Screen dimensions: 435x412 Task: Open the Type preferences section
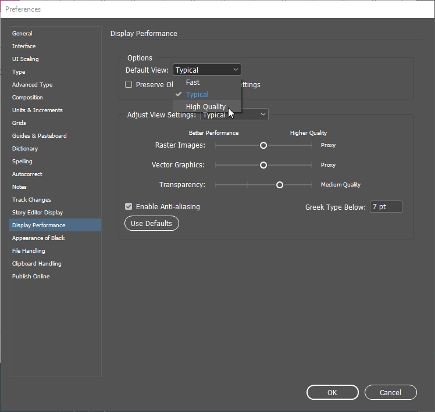55,72
